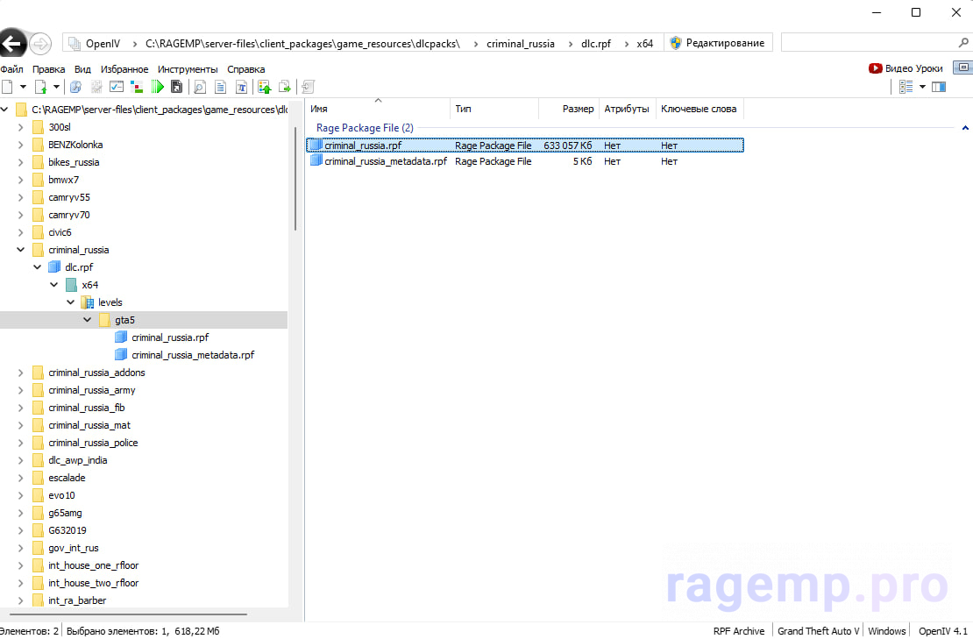Click the magnifier icon in search box
The image size is (973, 639).
click(963, 43)
